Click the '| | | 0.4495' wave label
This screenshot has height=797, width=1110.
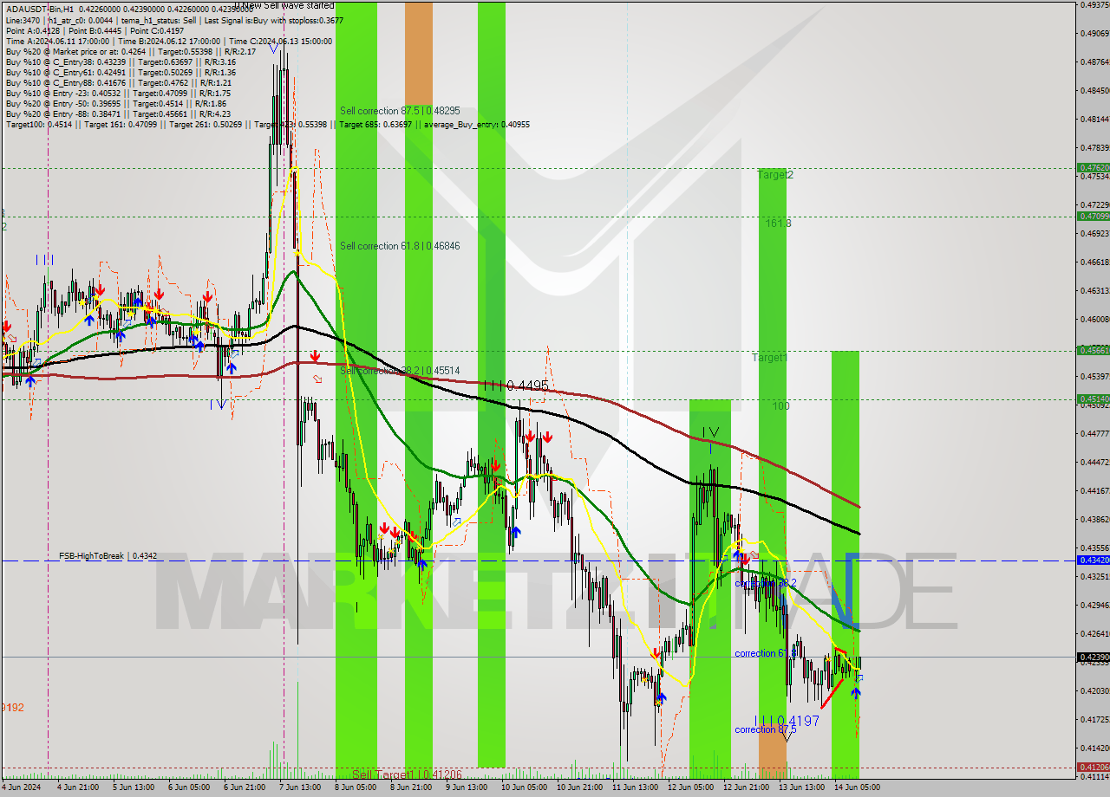515,386
